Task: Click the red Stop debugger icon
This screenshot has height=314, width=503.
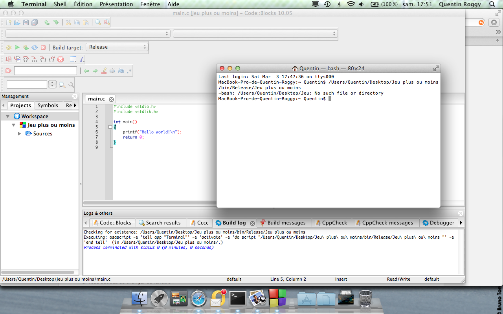Action: [x=61, y=59]
